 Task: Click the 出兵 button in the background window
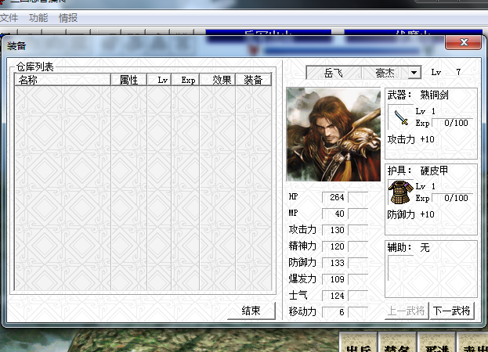358,343
